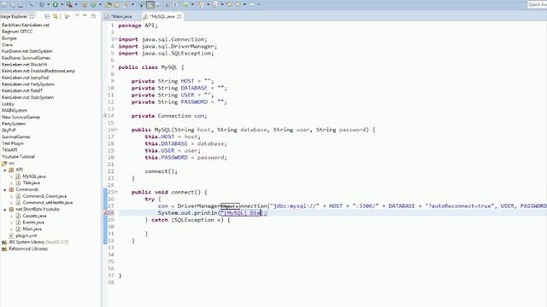The height and width of the screenshot is (307, 547).
Task: Select Events.java in the tree
Action: 33,223
